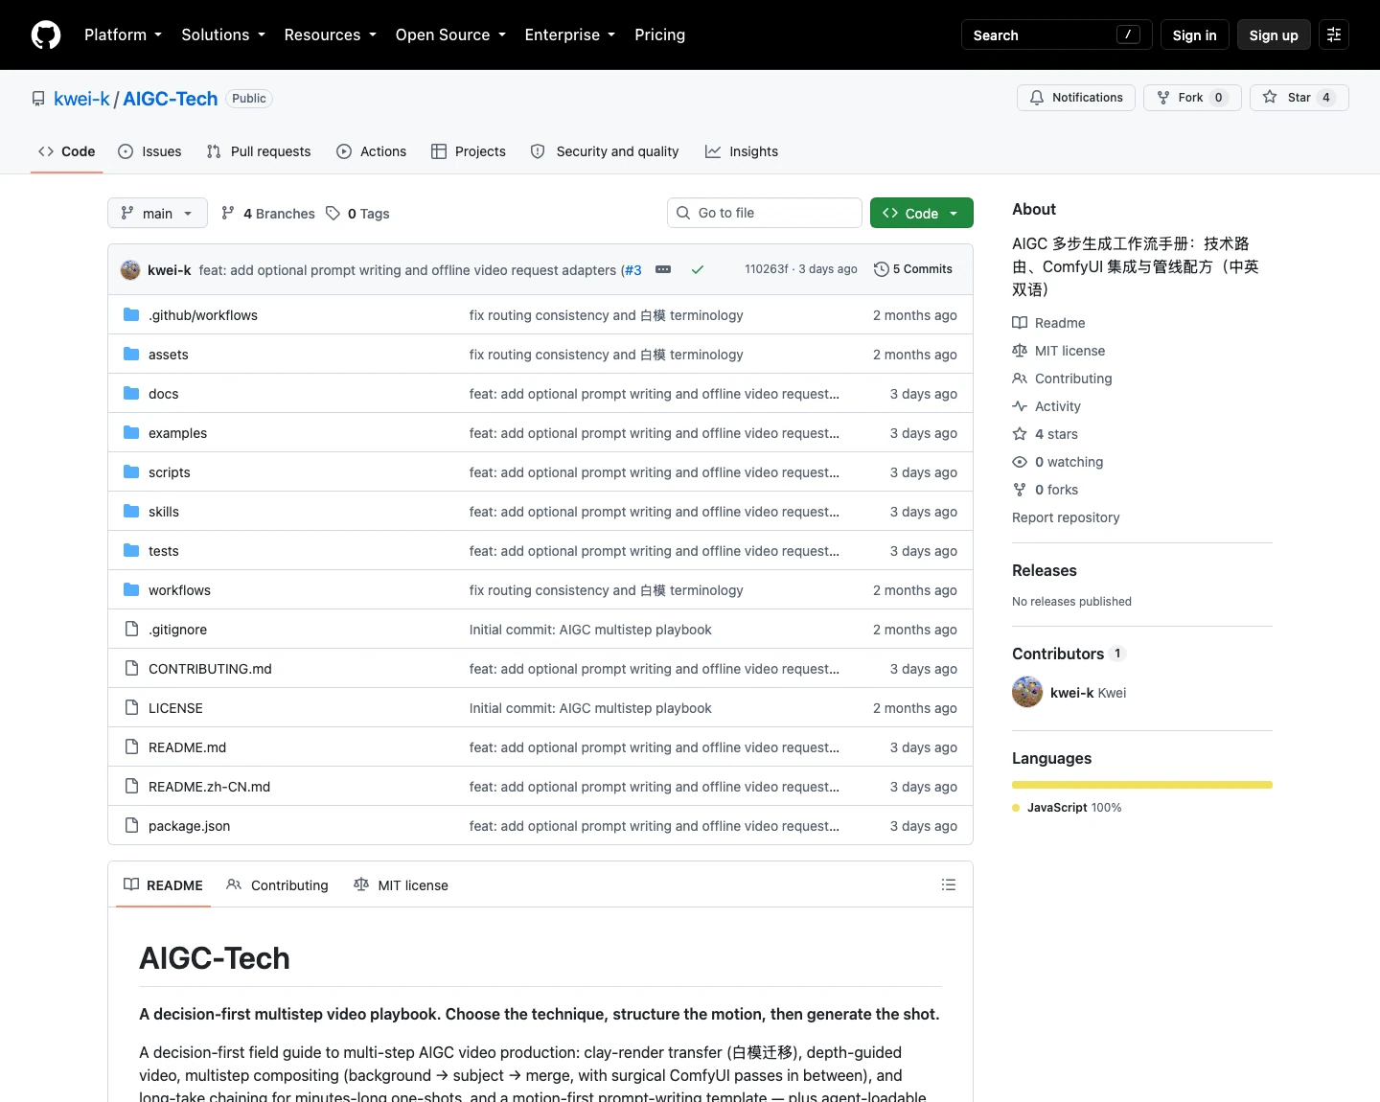Click the assets folder icon
This screenshot has width=1380, height=1102.
point(131,354)
